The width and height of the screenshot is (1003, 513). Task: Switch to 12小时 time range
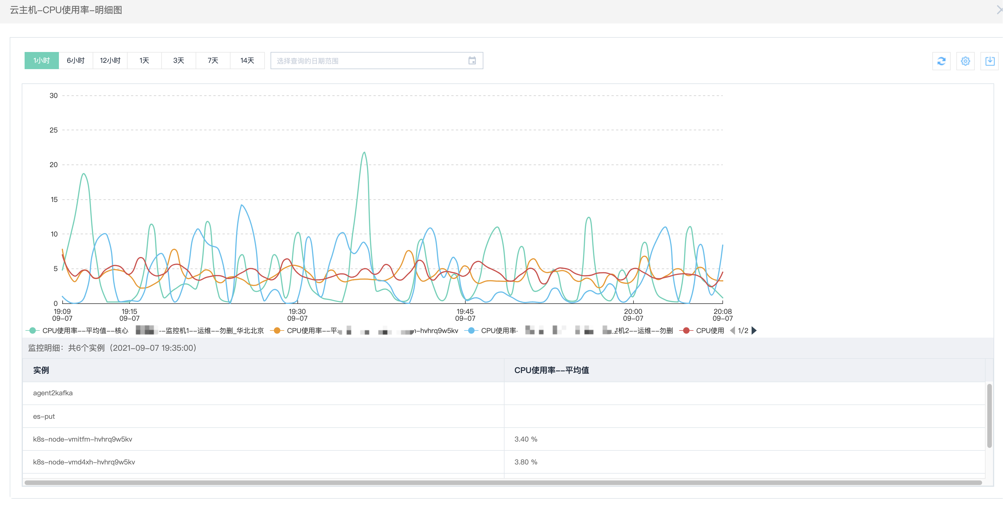[x=110, y=61]
